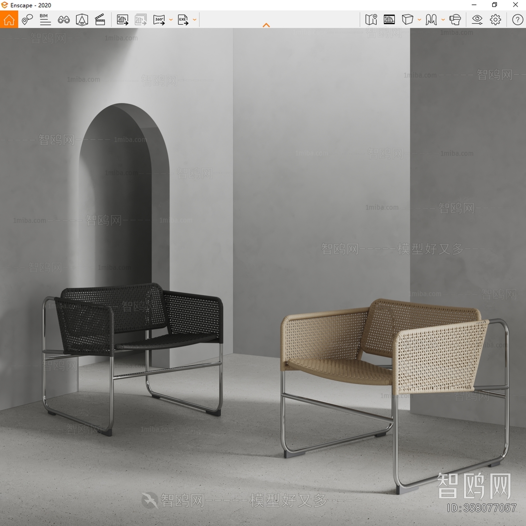This screenshot has height=526, width=526.
Task: Open the Help menu
Action: point(518,20)
